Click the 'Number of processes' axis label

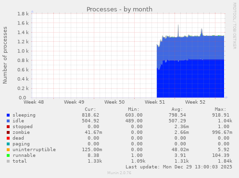click(5, 55)
